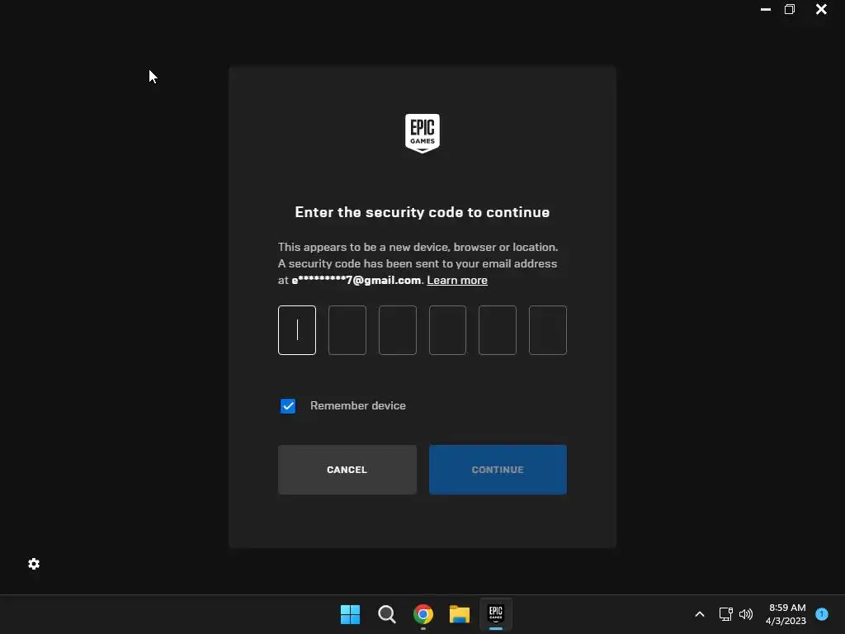Image resolution: width=845 pixels, height=634 pixels.
Task: Select Epic Games Launcher taskbar icon
Action: [496, 614]
